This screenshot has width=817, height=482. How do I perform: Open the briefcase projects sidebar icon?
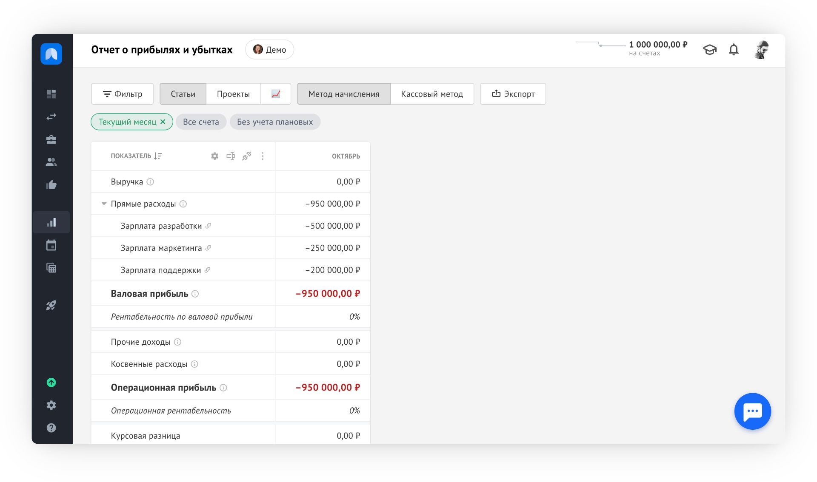click(51, 139)
